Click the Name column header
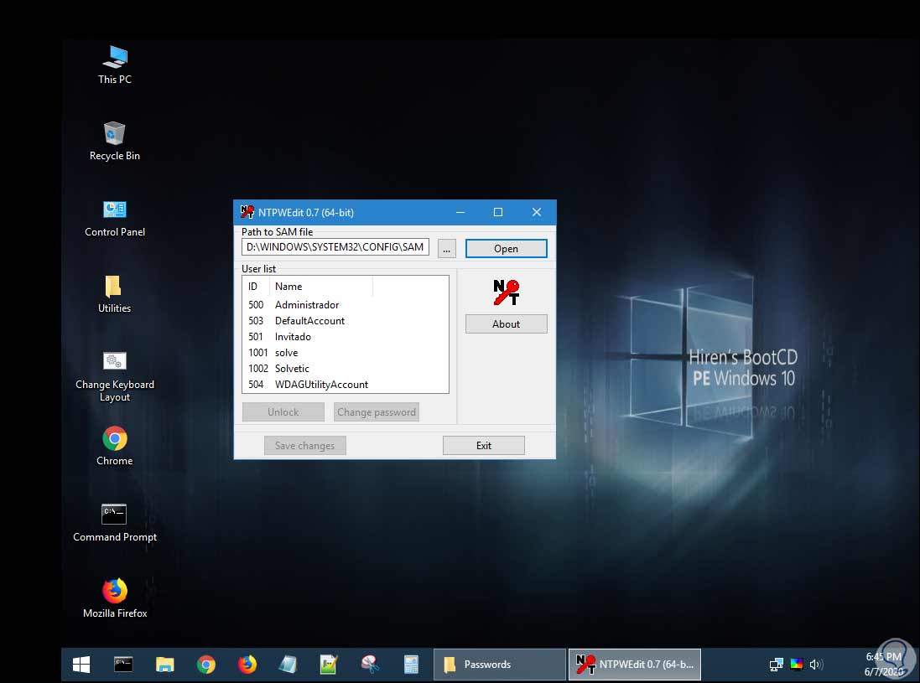 321,287
